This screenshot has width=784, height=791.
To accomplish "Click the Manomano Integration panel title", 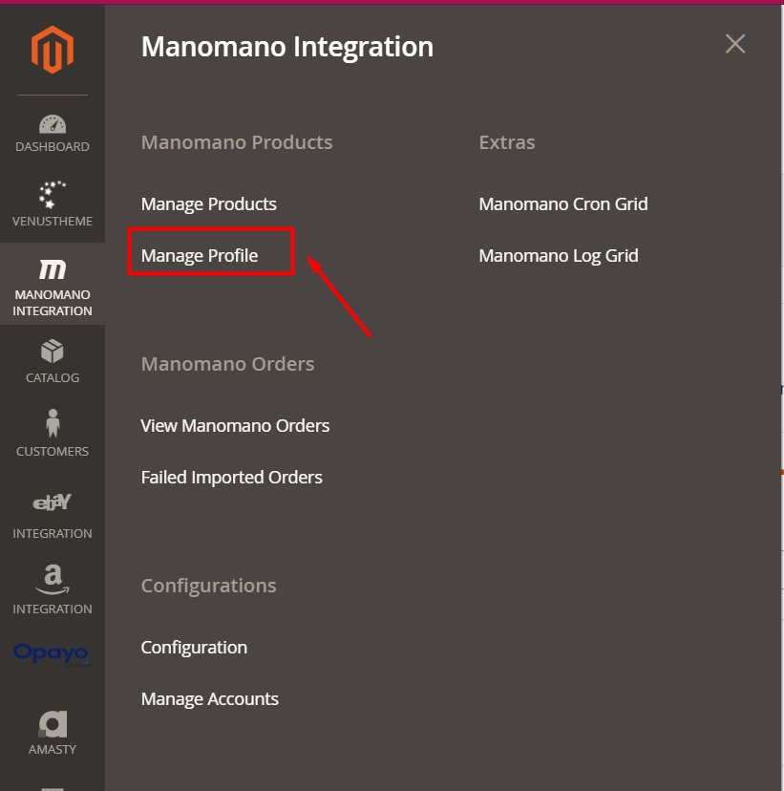I will tap(287, 47).
